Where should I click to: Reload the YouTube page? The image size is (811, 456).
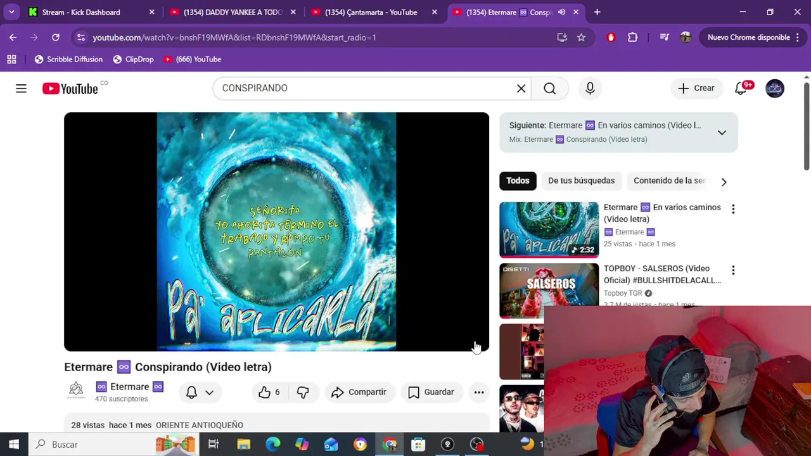(x=56, y=37)
